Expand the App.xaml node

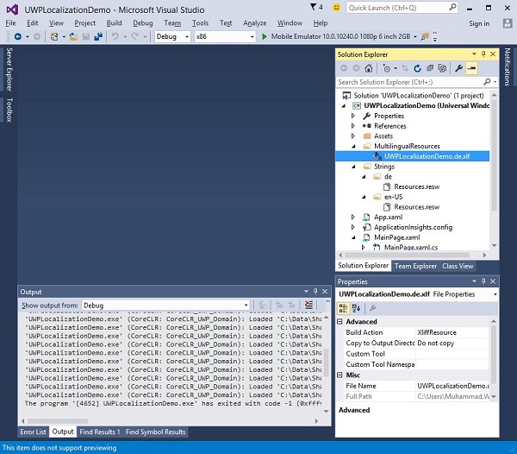[x=352, y=217]
